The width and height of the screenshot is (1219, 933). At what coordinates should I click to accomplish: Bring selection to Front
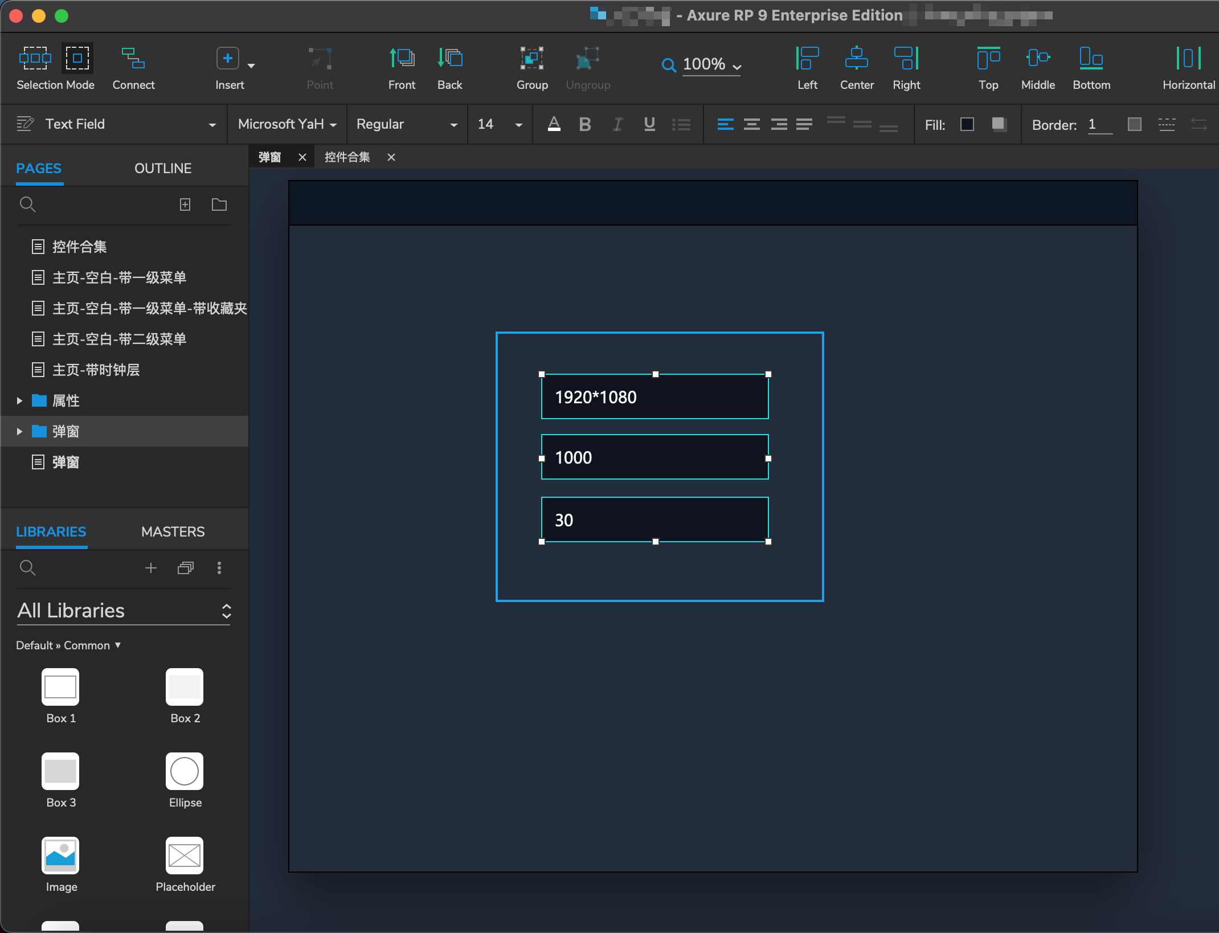tap(402, 59)
